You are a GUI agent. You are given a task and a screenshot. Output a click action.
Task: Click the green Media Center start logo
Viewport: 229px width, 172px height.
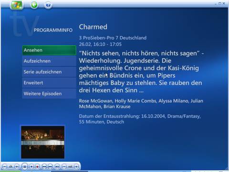(16, 5)
